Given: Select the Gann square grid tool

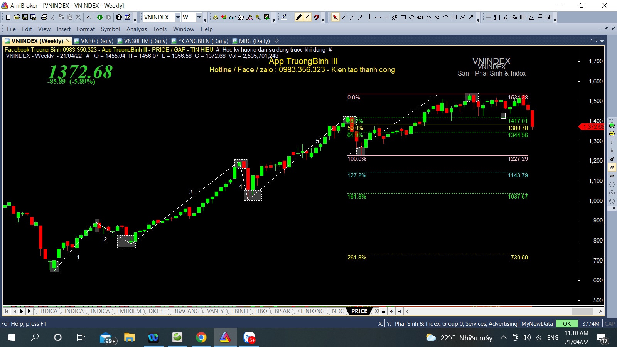Looking at the screenshot, I should (x=523, y=17).
